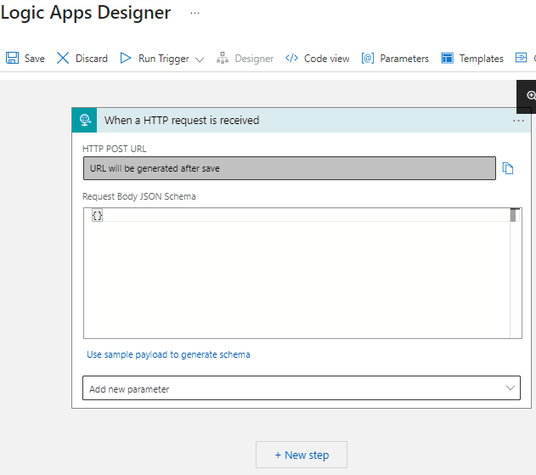Click the zoom magnifier icon
This screenshot has height=475, width=536.
point(531,95)
